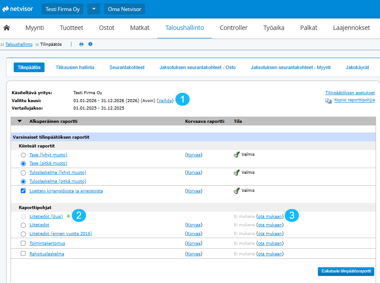Screen dimensions: 380x283
Task: Click green checkmark of Luettelo kirjanpidoista status
Action: pyautogui.click(x=237, y=191)
